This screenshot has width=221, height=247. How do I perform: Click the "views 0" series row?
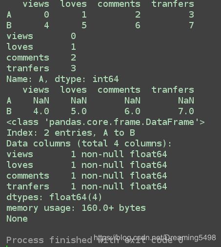click(41, 36)
